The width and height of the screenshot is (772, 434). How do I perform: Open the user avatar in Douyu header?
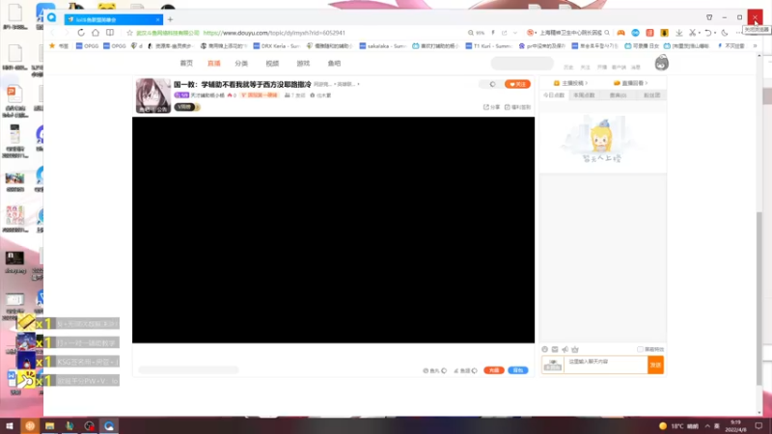[x=661, y=64]
